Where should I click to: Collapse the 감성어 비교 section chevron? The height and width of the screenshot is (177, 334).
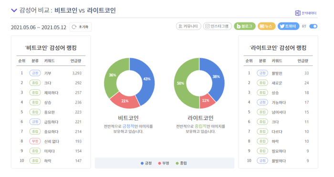[x=14, y=10]
